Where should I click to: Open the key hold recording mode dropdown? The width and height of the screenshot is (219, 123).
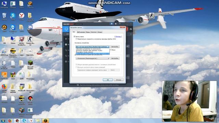93,70
